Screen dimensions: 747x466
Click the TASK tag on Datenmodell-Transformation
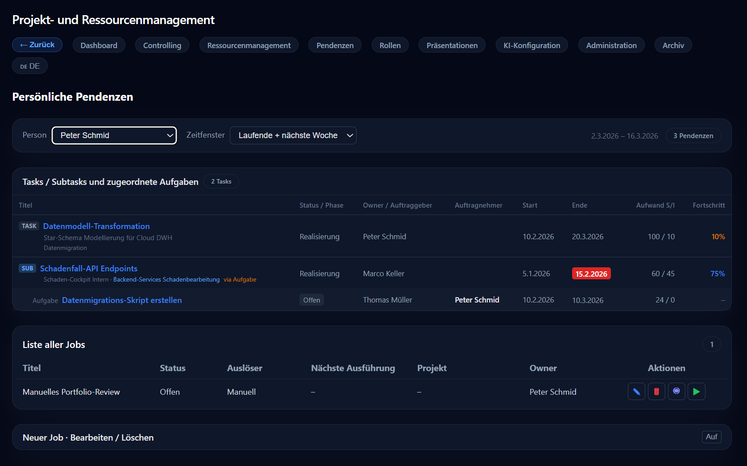pyautogui.click(x=29, y=226)
